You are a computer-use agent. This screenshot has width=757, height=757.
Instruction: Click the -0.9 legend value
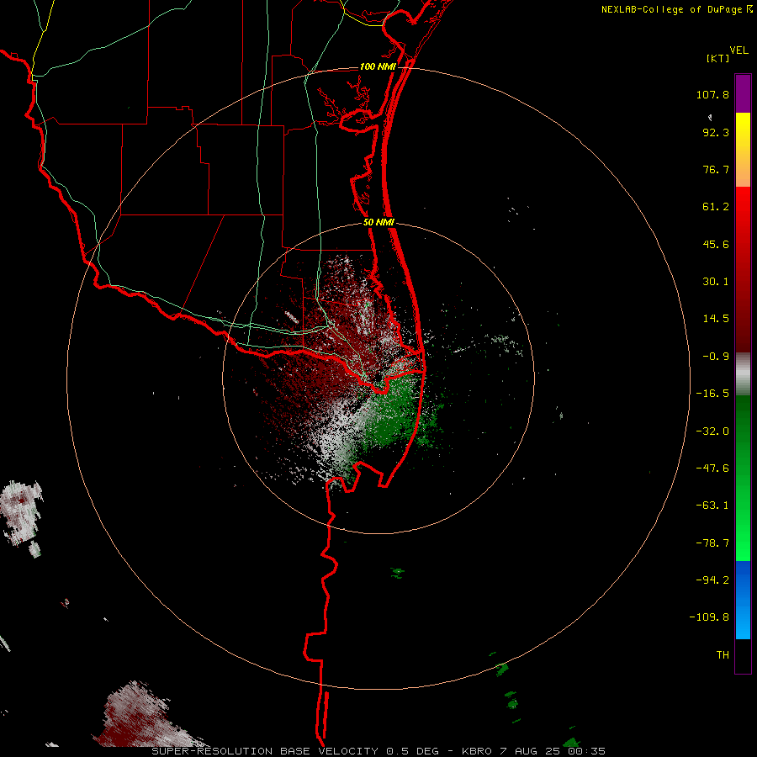[x=716, y=357]
